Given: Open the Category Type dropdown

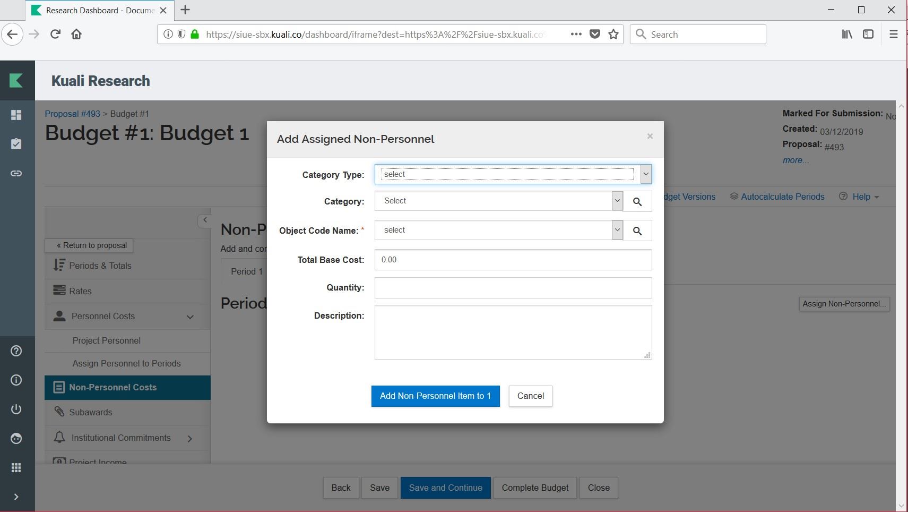Looking at the screenshot, I should tap(513, 174).
